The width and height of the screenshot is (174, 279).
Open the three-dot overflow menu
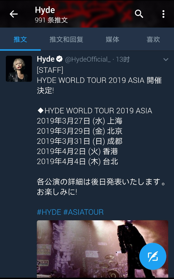[x=163, y=14]
